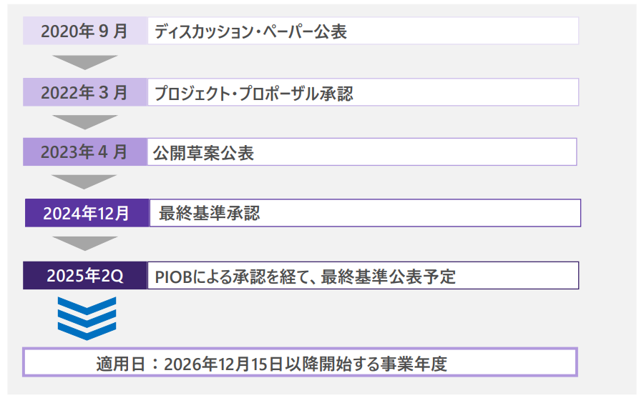Click the 公開草案公表 text box
Image resolution: width=644 pixels, height=398 pixels.
point(362,151)
